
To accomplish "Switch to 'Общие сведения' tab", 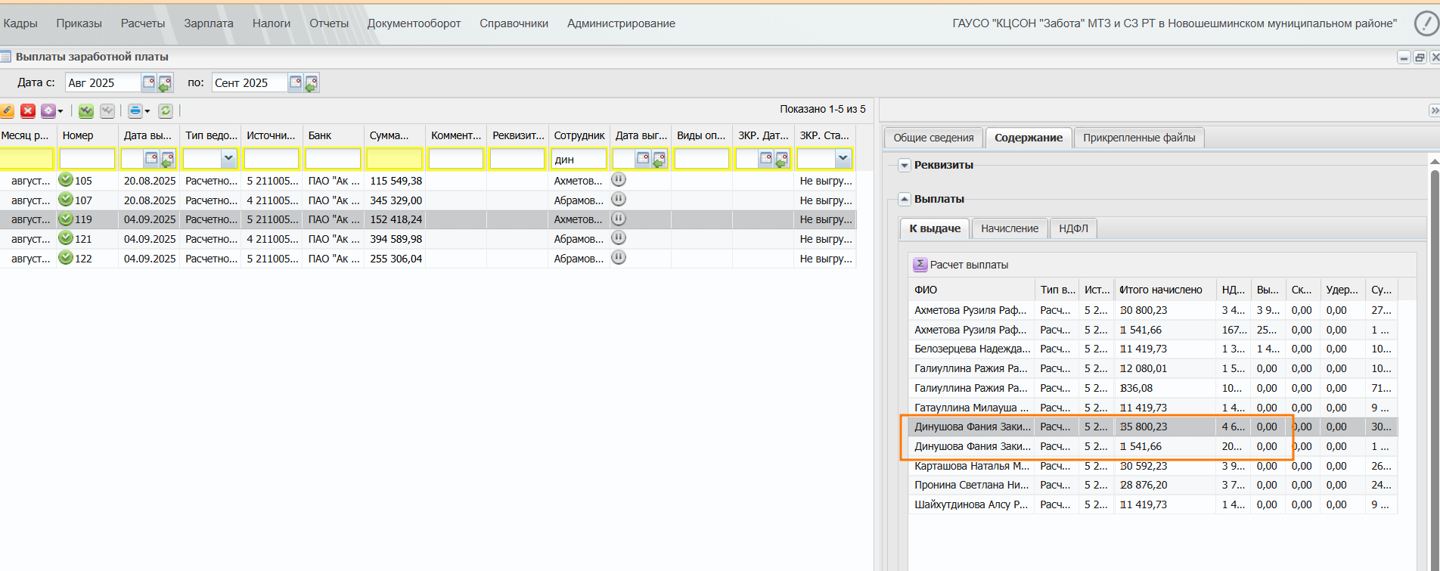I will [933, 138].
